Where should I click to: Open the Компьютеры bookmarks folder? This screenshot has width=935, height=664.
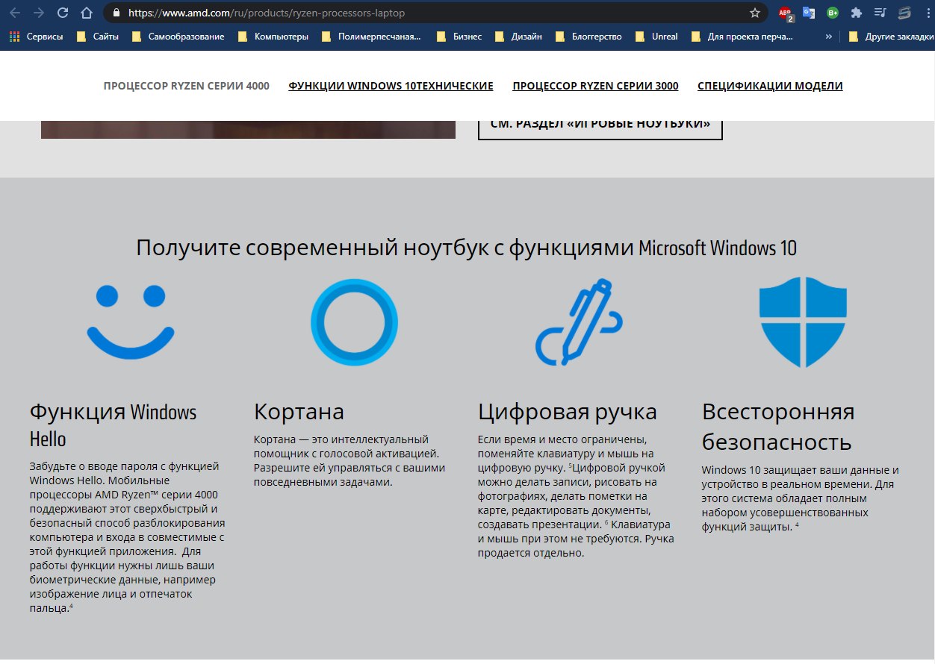(x=273, y=37)
